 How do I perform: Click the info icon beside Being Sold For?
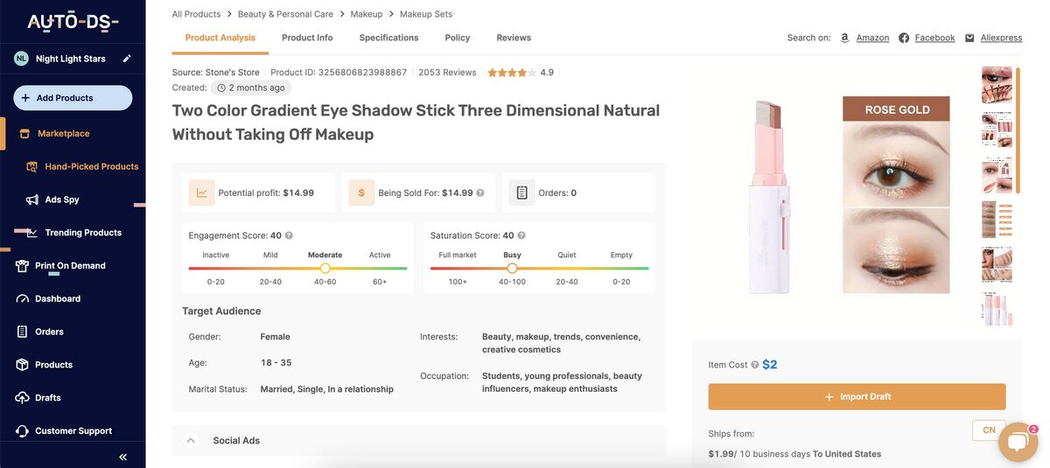click(x=480, y=192)
